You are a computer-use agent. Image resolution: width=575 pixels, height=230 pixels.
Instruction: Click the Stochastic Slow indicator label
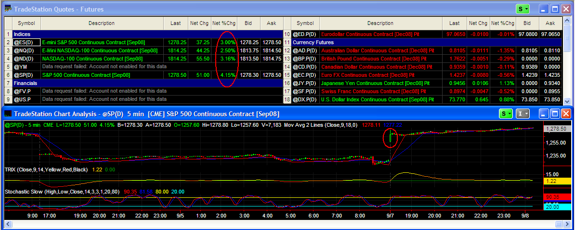(62, 191)
